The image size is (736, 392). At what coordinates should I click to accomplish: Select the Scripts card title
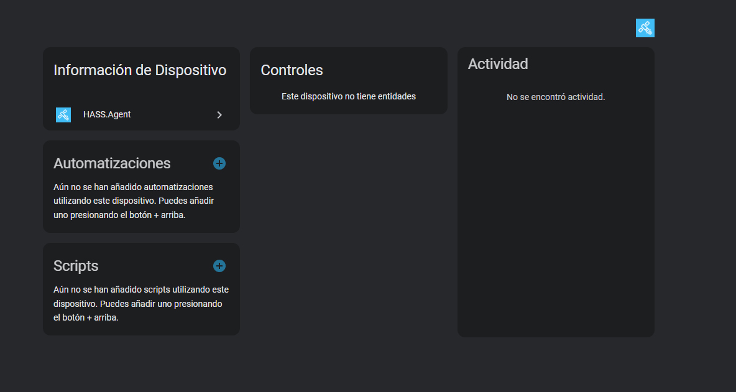tap(76, 266)
